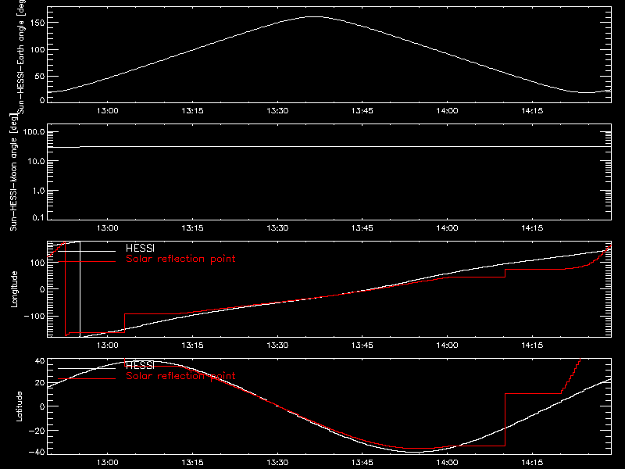Click the 13:45 label under Latitude plot
This screenshot has width=625, height=469.
pos(362,463)
